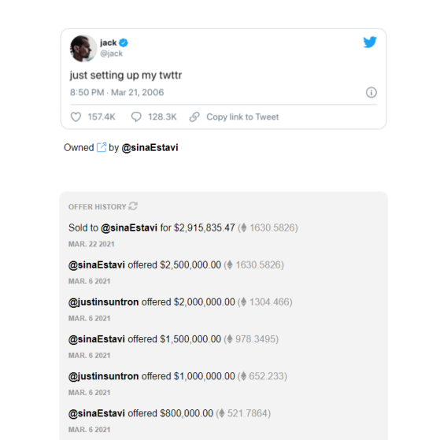The width and height of the screenshot is (436, 440).
Task: Click Copy link to Tweet
Action: [242, 116]
